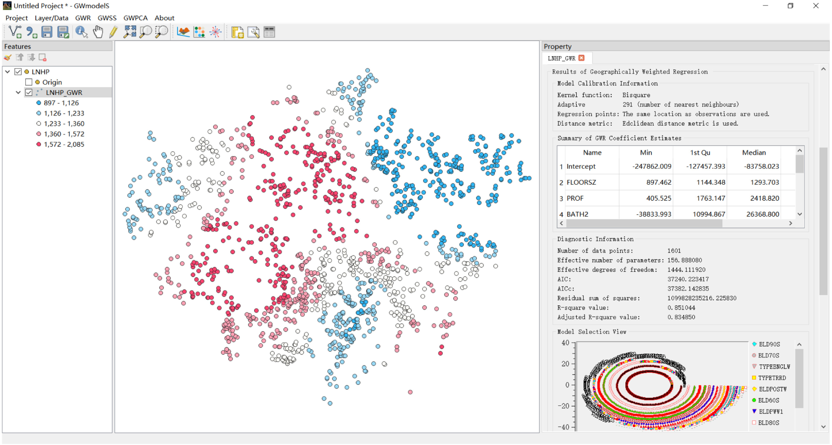Select the pan hand tool
Image resolution: width=832 pixels, height=445 pixels.
98,32
